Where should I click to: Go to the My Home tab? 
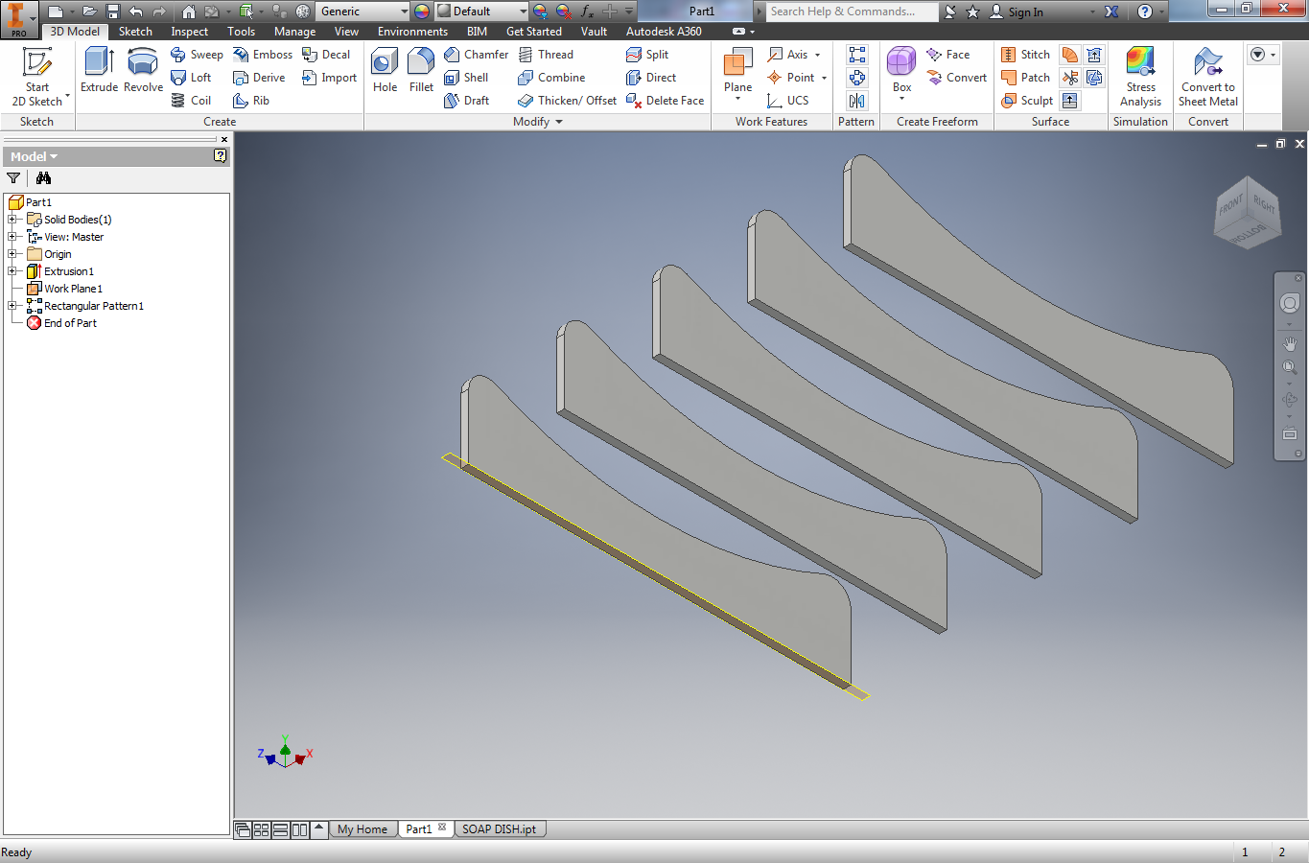coord(362,829)
